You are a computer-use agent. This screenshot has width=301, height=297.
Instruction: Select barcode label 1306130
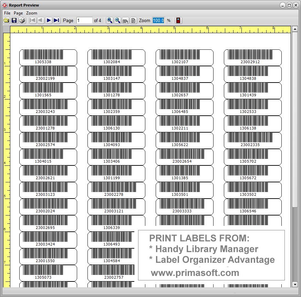point(116,124)
